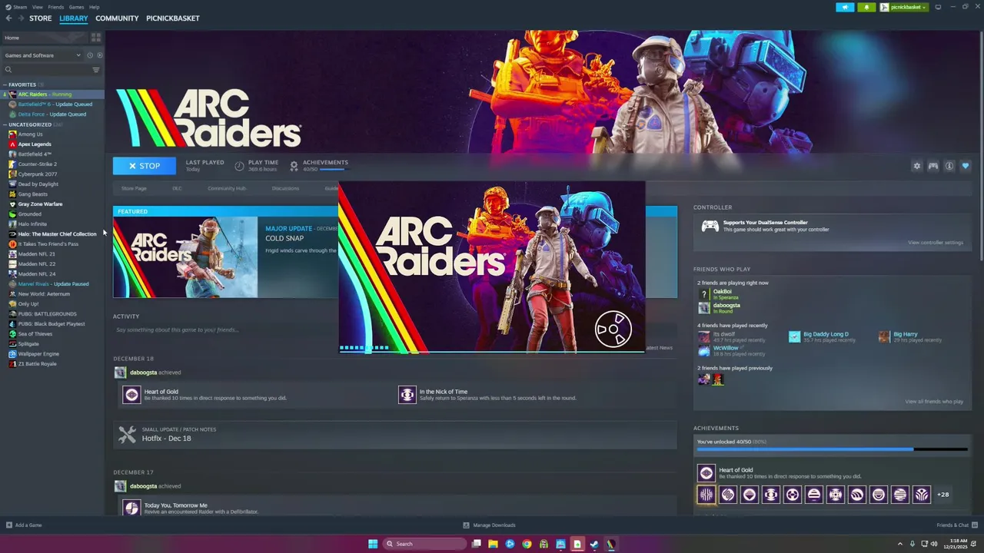
Task: Select Marvel Rivals in the library
Action: click(53, 284)
